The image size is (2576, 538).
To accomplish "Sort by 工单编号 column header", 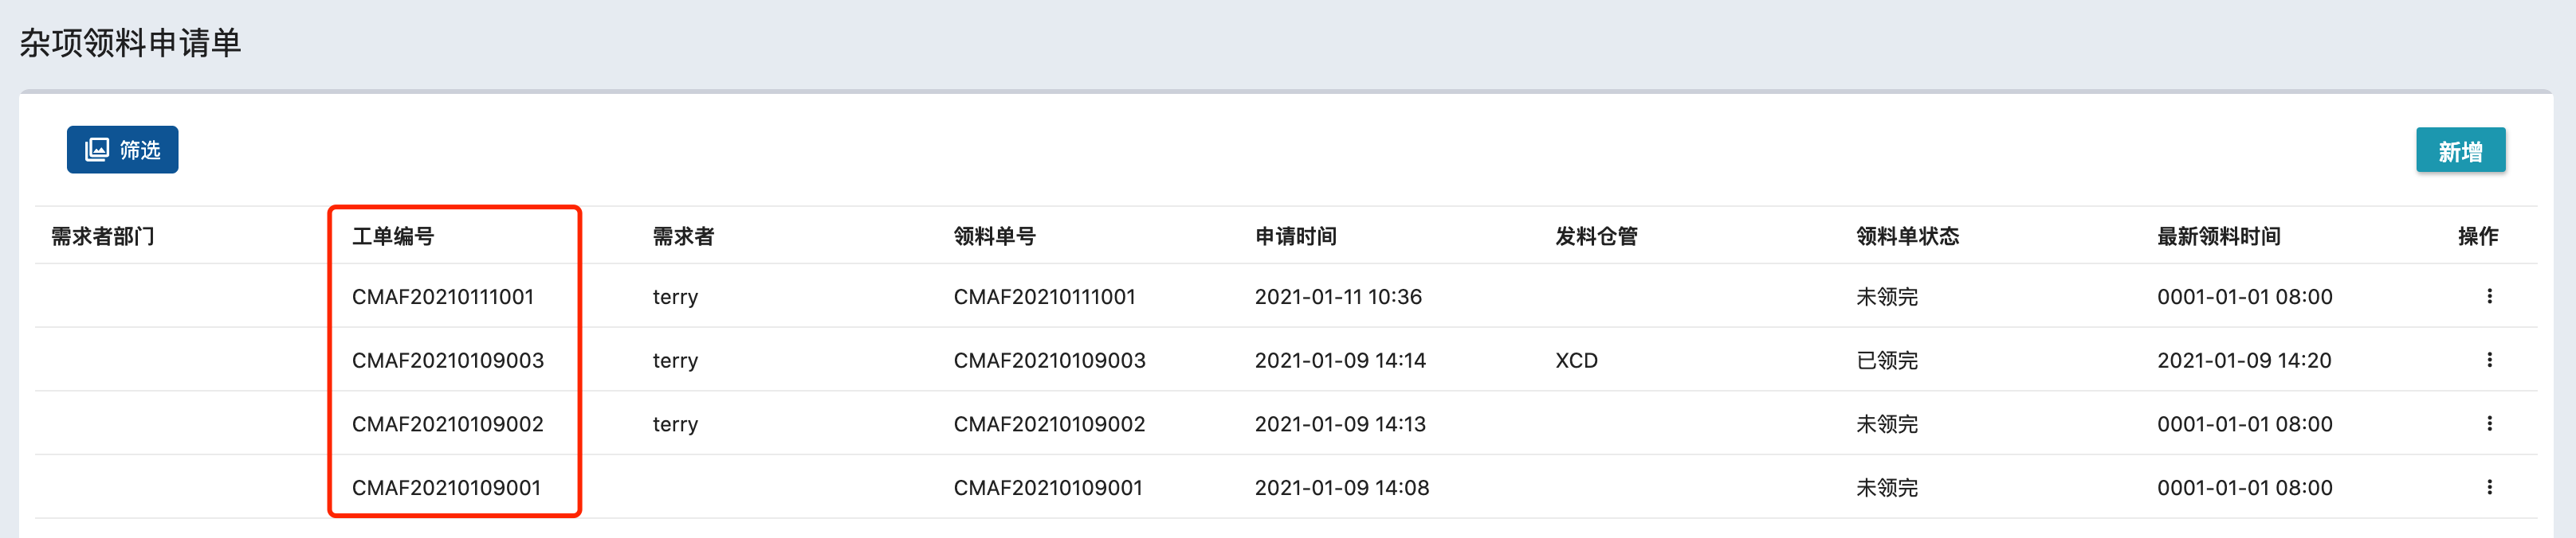I will click(393, 236).
